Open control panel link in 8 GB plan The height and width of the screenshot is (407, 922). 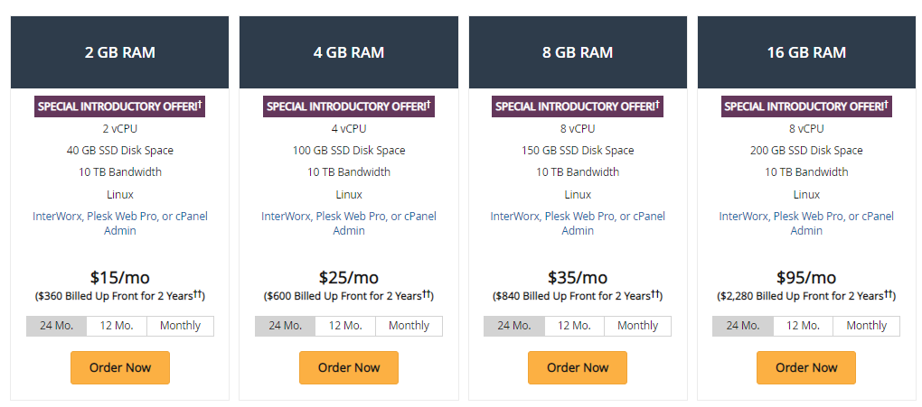[x=578, y=223]
